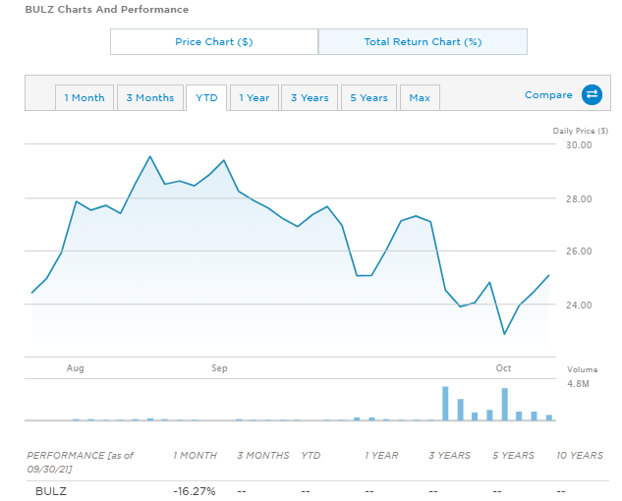Click the tallest volume bar near 4.8M

[445, 403]
